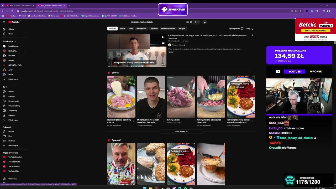The width and height of the screenshot is (336, 189).
Task: Open the Chrome three-dot menu
Action: (333, 11)
